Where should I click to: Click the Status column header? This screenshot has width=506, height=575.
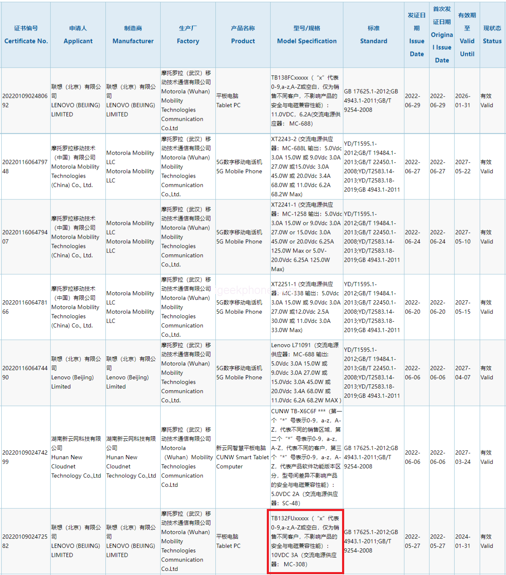pyautogui.click(x=492, y=35)
